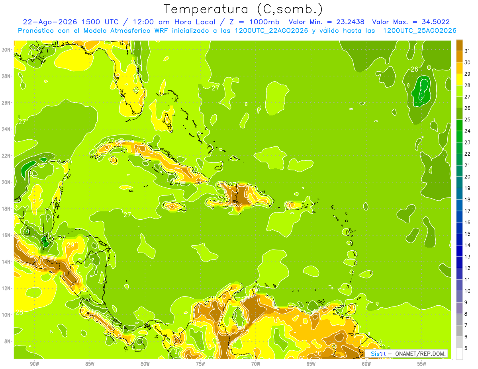
Task: Click the colorbar value "13"
Action: pos(468,257)
